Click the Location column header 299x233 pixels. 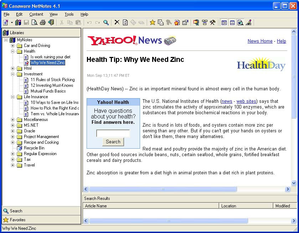(246, 206)
